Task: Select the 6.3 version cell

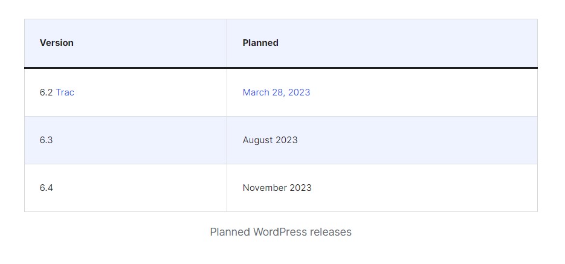Action: click(x=126, y=140)
